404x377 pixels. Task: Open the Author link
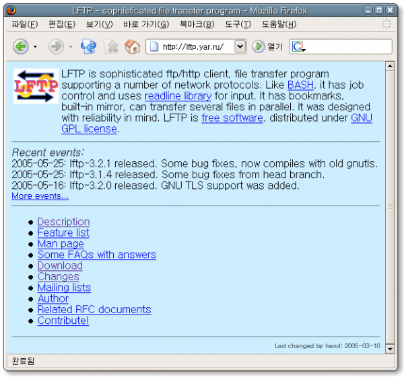[53, 298]
